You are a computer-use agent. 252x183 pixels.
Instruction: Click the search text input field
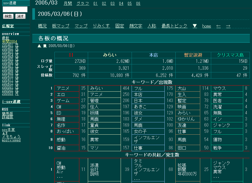click(x=15, y=10)
